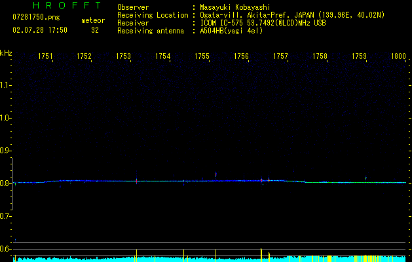Click the date stamp 02.07.28 17:50
Viewport: 412px width, 262px height.
[x=40, y=30]
